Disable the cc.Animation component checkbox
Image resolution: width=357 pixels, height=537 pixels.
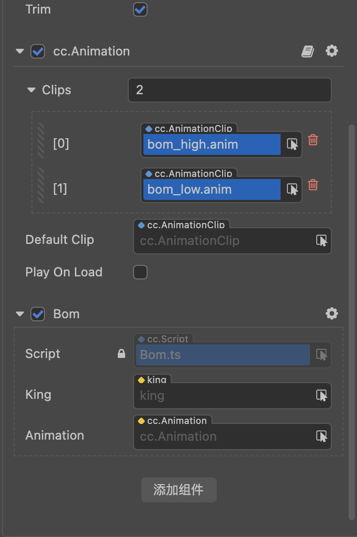38,51
